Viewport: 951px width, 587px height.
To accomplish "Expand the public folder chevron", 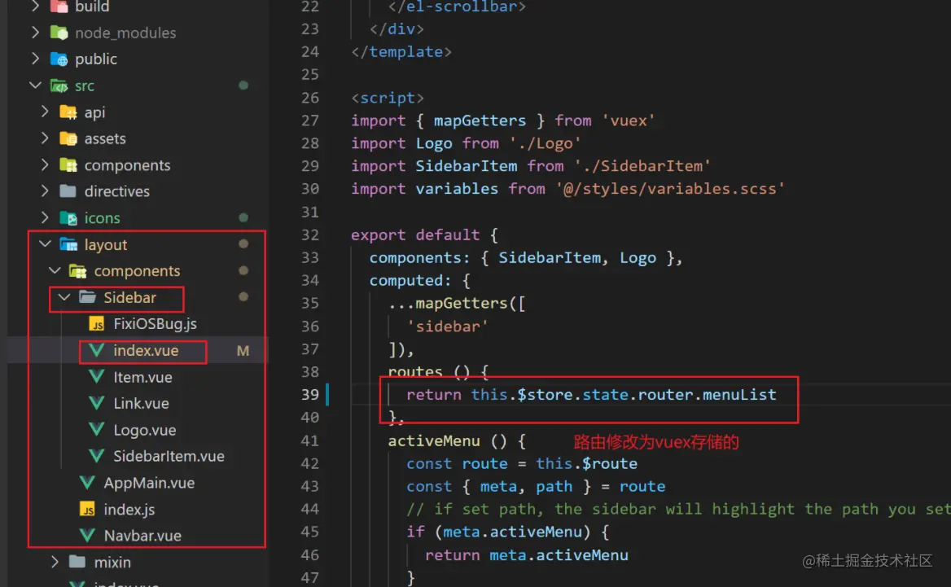I will coord(35,59).
